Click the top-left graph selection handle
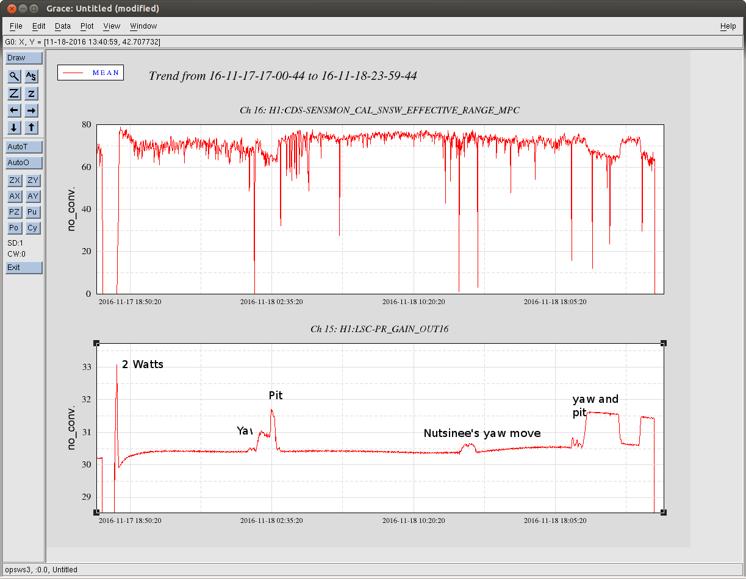 coord(96,343)
